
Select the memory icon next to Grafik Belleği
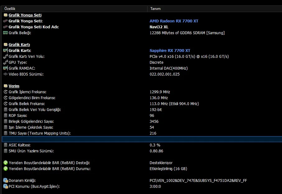point(6,33)
